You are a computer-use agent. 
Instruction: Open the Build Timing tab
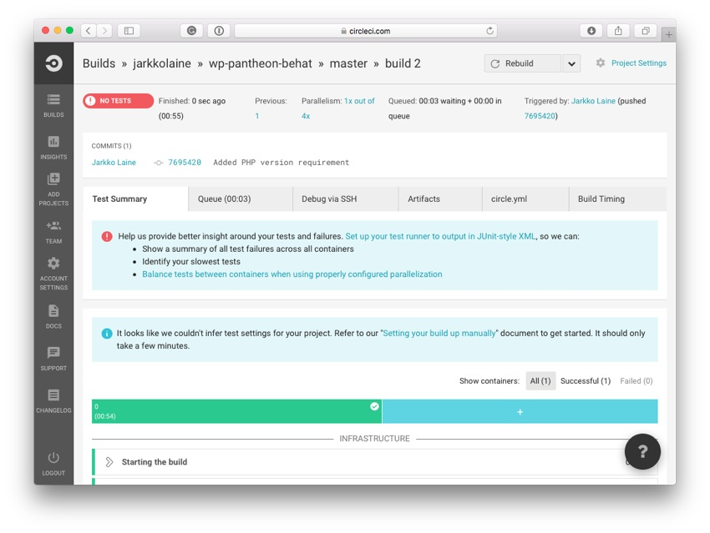coord(617,199)
